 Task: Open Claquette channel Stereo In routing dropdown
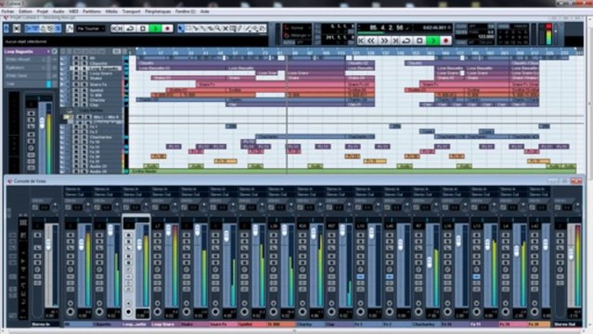pos(107,188)
